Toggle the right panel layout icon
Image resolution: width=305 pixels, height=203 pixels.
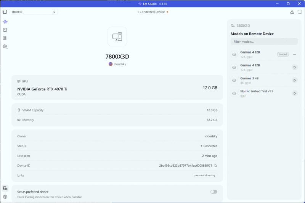[x=300, y=12]
